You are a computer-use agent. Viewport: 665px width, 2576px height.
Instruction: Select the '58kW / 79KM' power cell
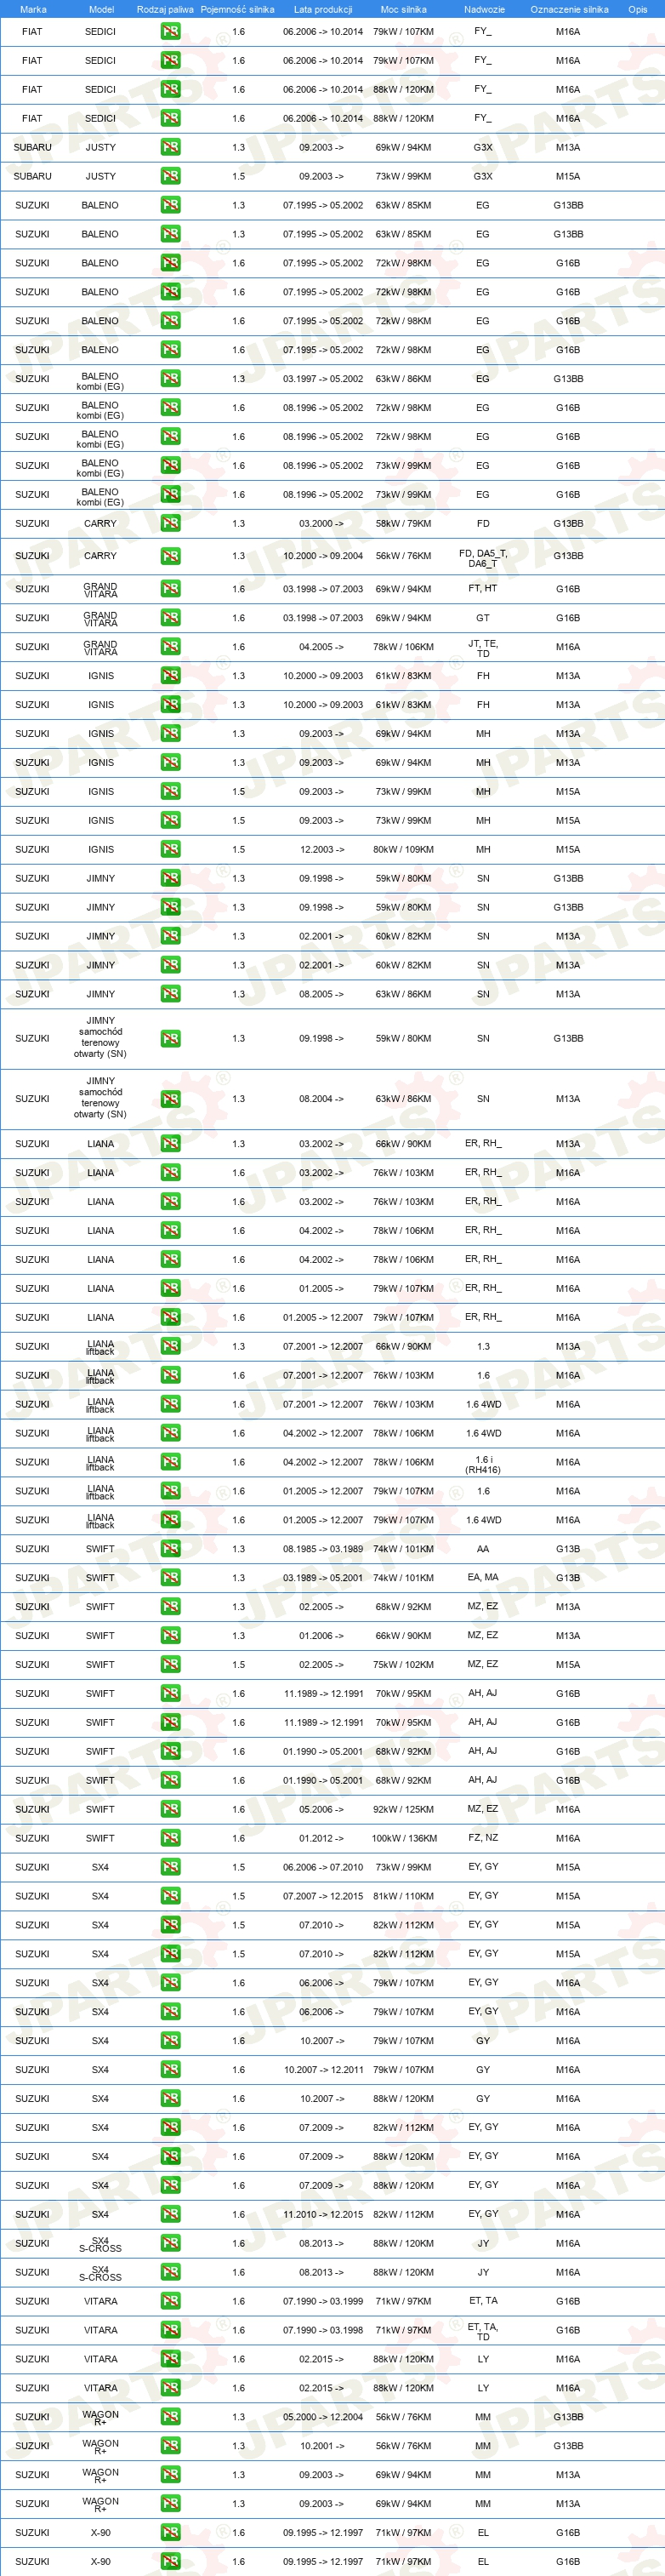click(403, 523)
